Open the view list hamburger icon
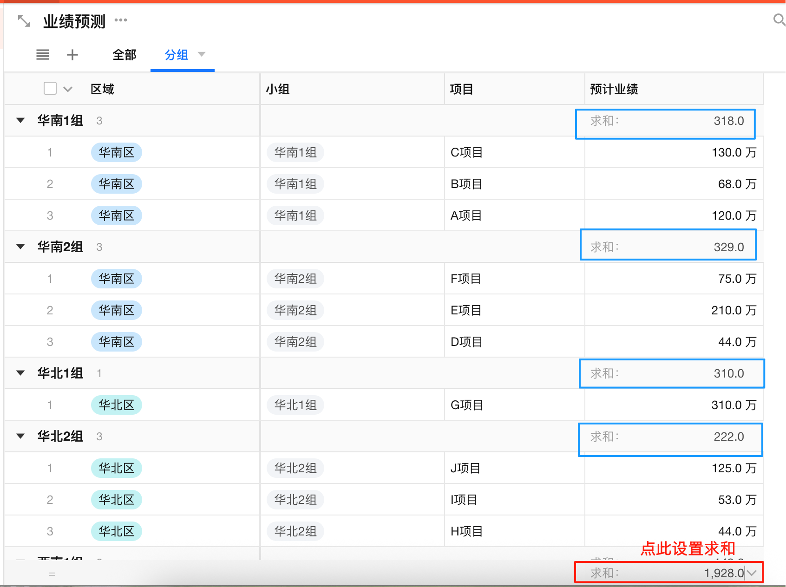Viewport: 786px width, 587px height. coord(43,55)
